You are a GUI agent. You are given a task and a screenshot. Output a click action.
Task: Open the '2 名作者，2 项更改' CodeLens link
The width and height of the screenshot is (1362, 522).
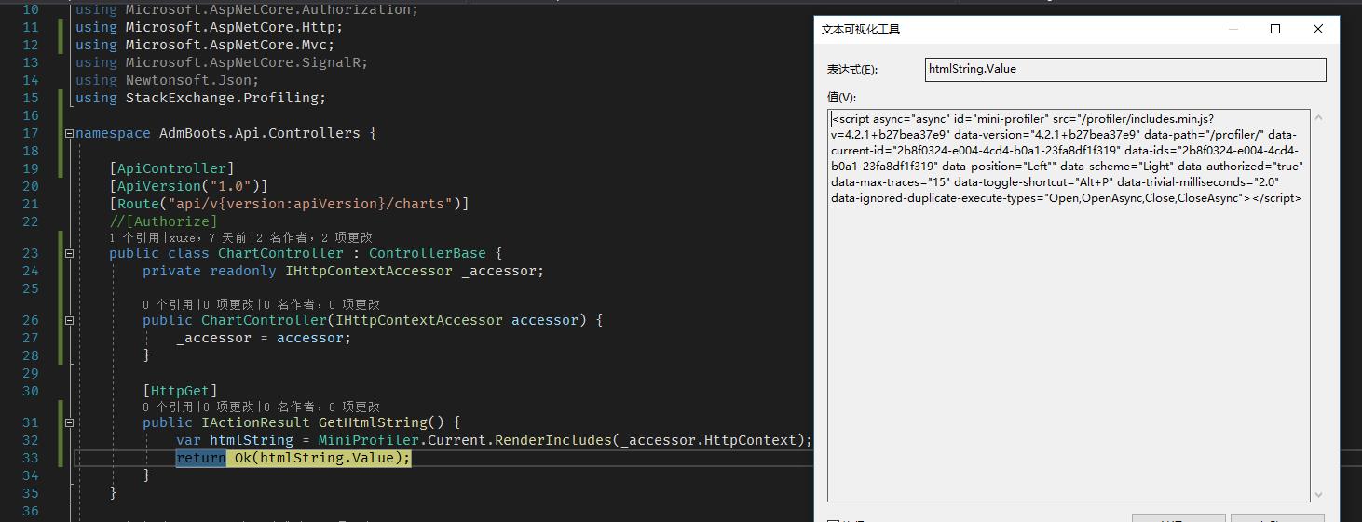314,238
